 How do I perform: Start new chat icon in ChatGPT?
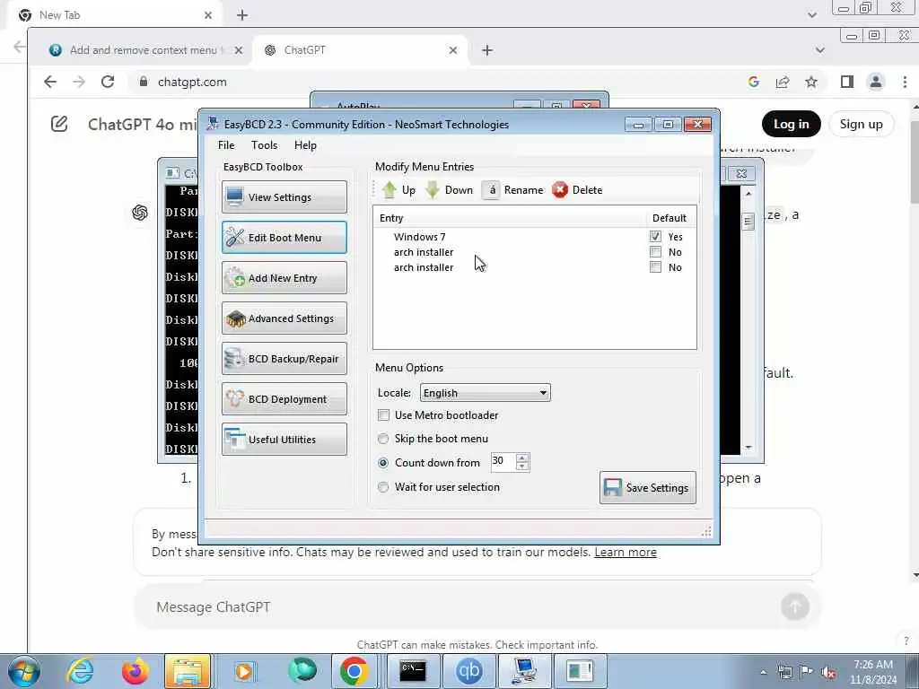[59, 124]
